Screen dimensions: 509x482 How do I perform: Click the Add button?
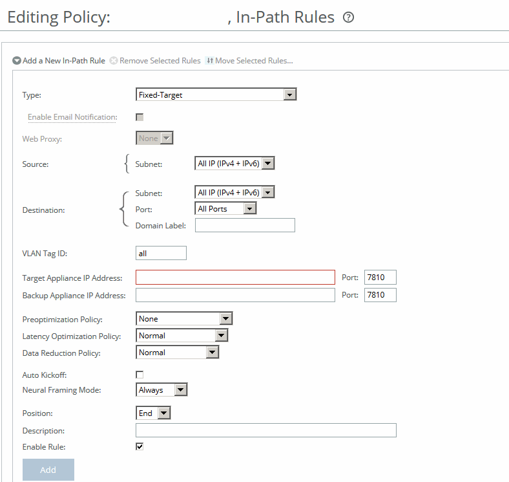coord(48,470)
